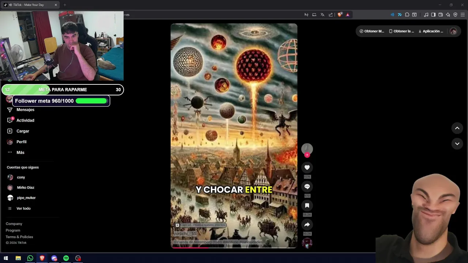Expand the Más options in sidebar

20,153
